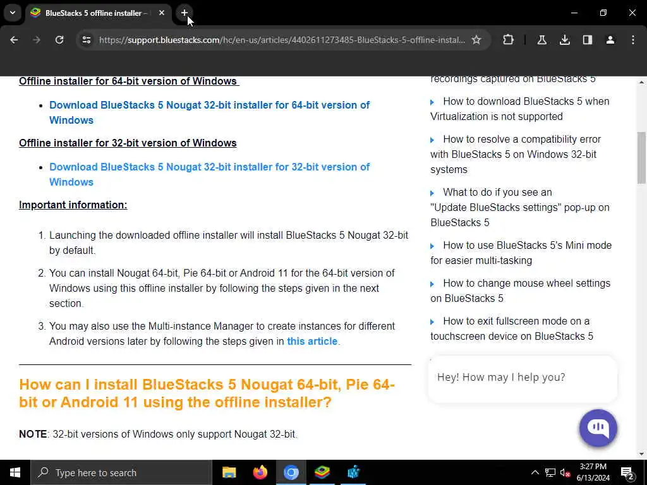Click the page vertical scrollbar thumb
Image resolution: width=647 pixels, height=485 pixels.
[641, 157]
